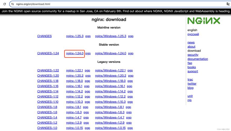The height and width of the screenshot is (131, 231).
Task: Open CHANGES-1.8 link
Action: (x=47, y=107)
